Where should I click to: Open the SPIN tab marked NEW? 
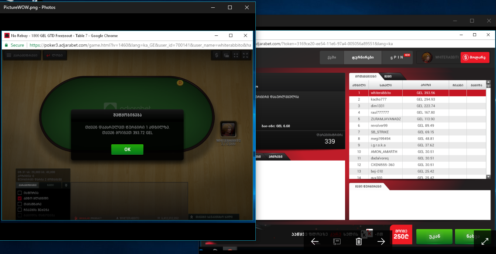click(397, 57)
